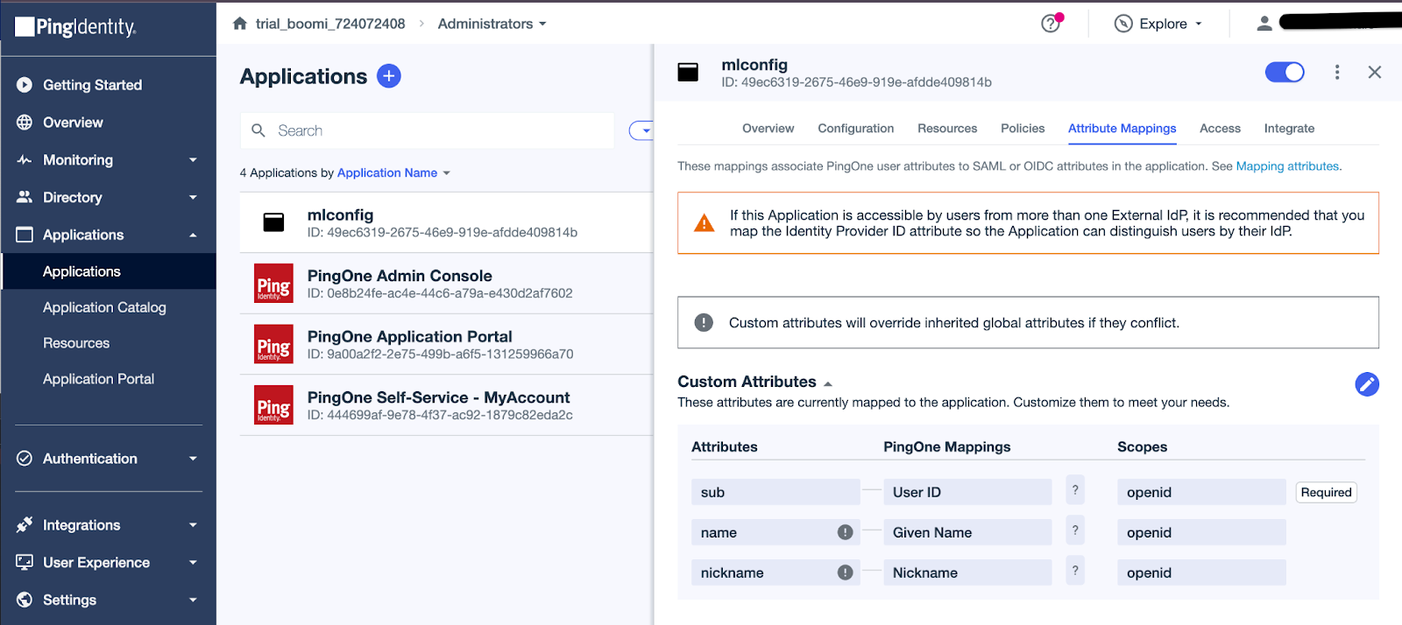This screenshot has height=625, width=1402.
Task: Click the user profile icon in top bar
Action: [1264, 24]
